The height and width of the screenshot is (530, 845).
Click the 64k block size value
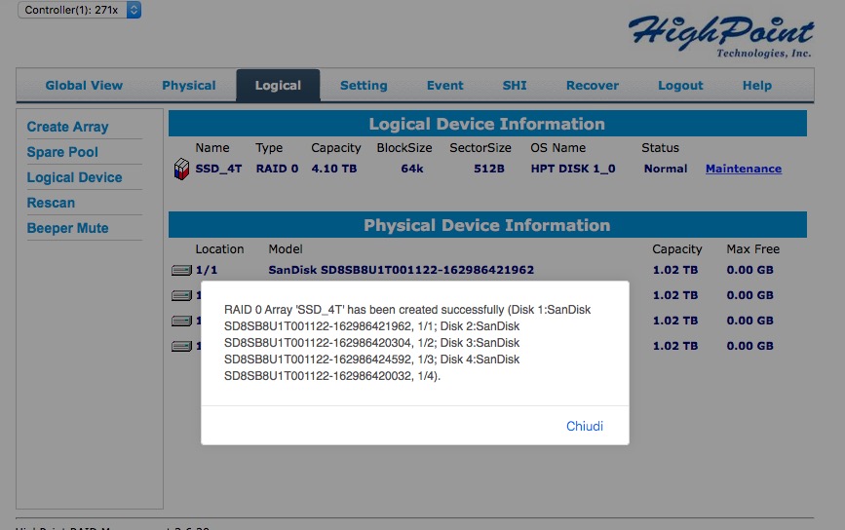coord(412,169)
